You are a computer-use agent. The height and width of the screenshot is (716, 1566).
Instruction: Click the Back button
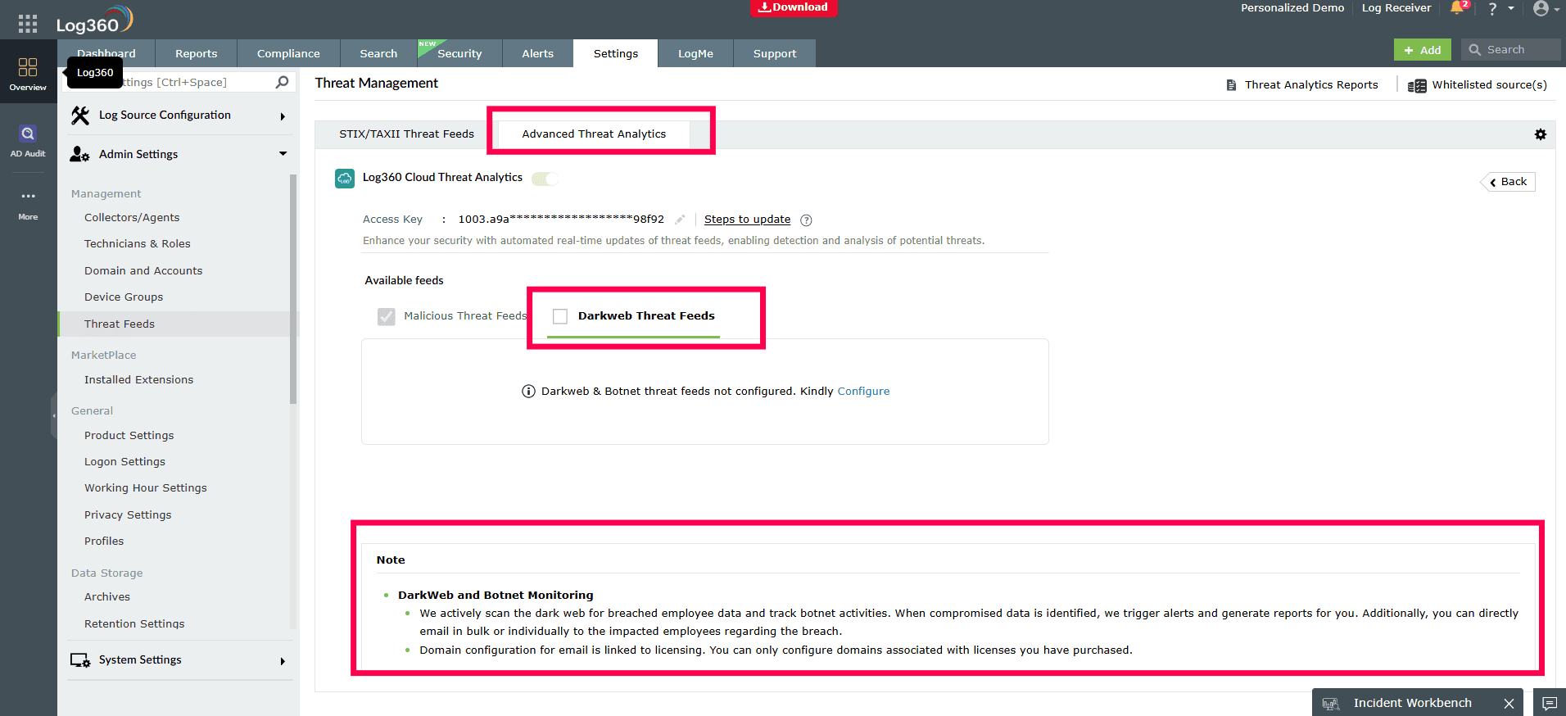click(x=1509, y=182)
